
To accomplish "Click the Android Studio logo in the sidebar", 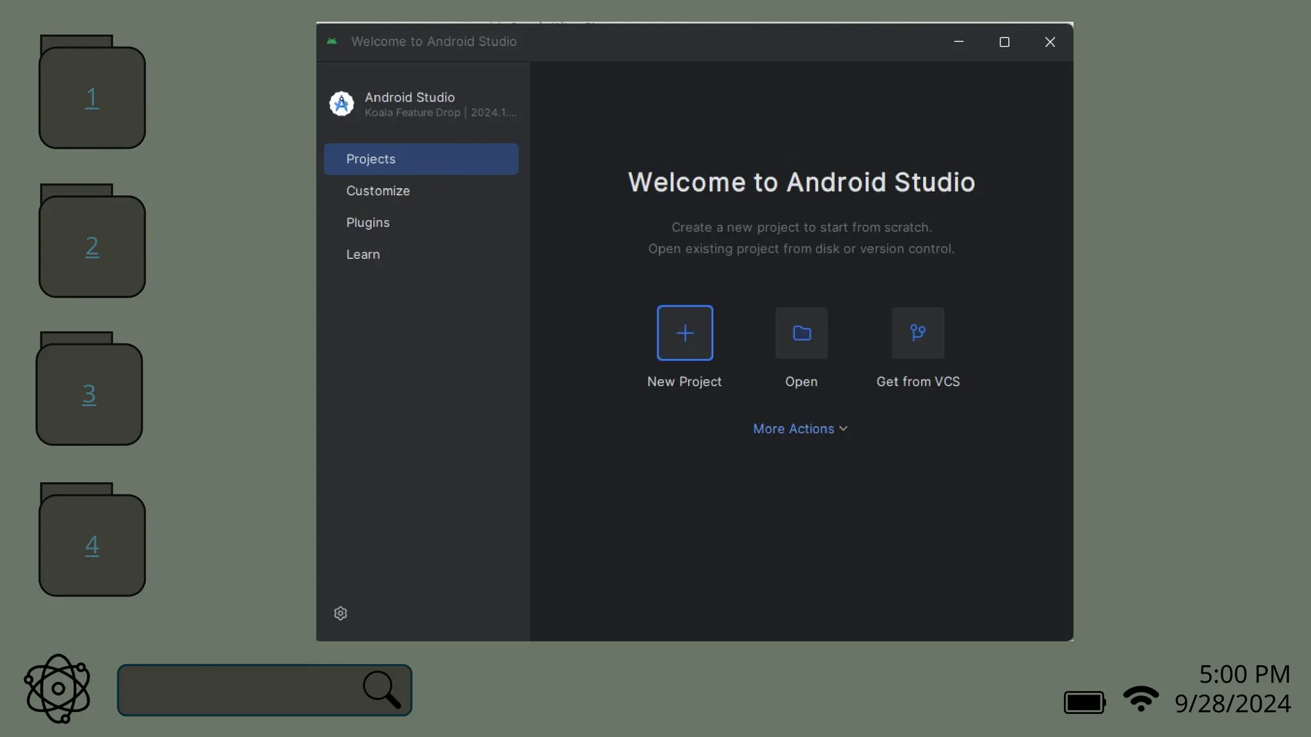I will pos(341,104).
